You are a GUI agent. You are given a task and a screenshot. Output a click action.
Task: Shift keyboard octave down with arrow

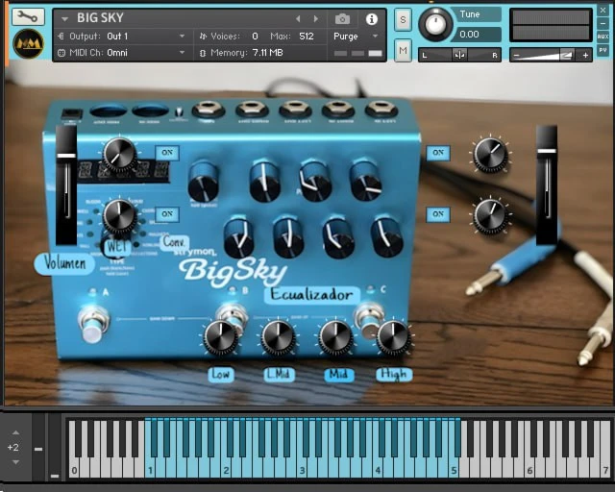[15, 462]
